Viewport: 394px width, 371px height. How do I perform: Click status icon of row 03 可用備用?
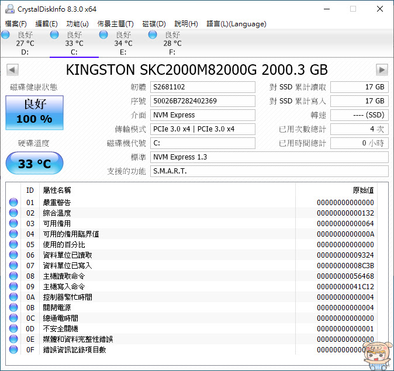[13, 223]
